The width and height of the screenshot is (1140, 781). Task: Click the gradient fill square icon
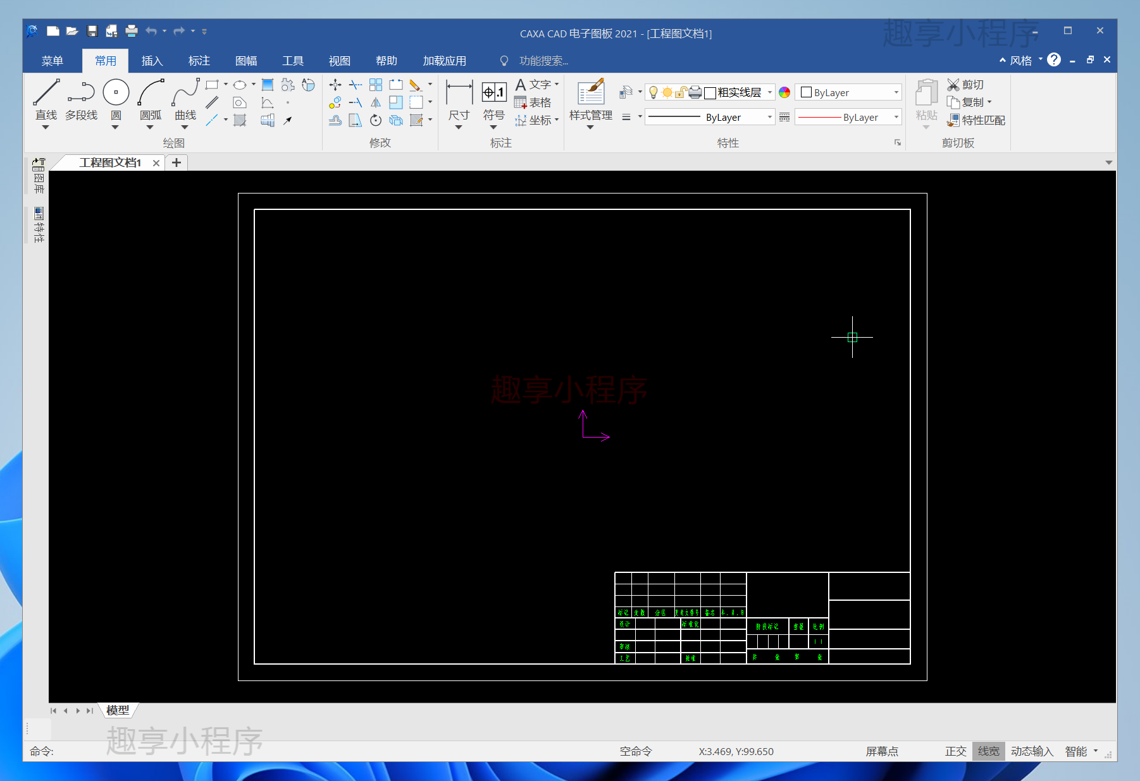[x=268, y=84]
